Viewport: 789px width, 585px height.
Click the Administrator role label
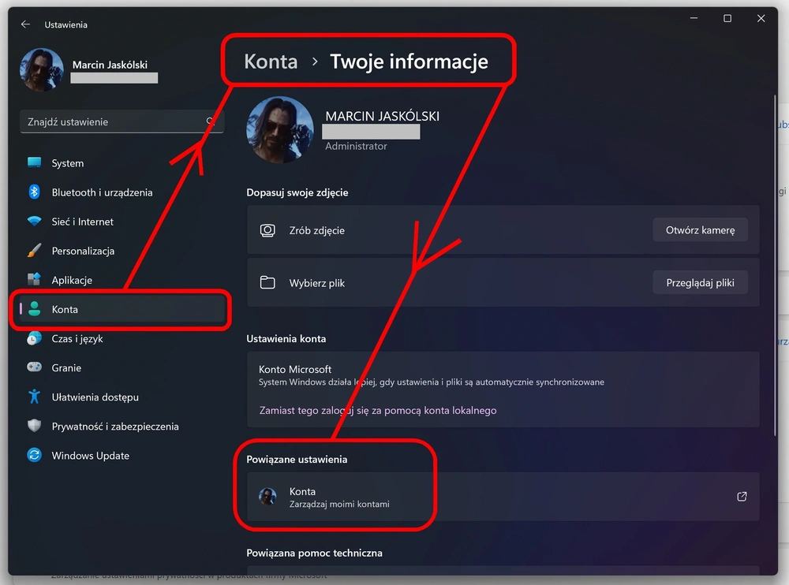pyautogui.click(x=356, y=146)
